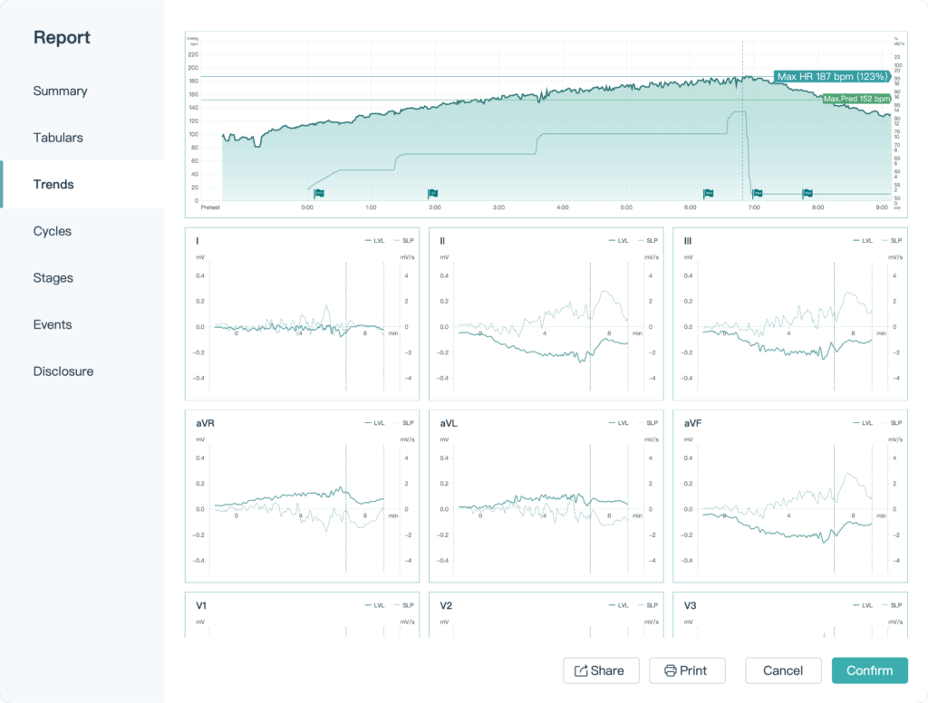The image size is (928, 703).
Task: Toggle LVL legend in lead III chart
Action: (863, 241)
